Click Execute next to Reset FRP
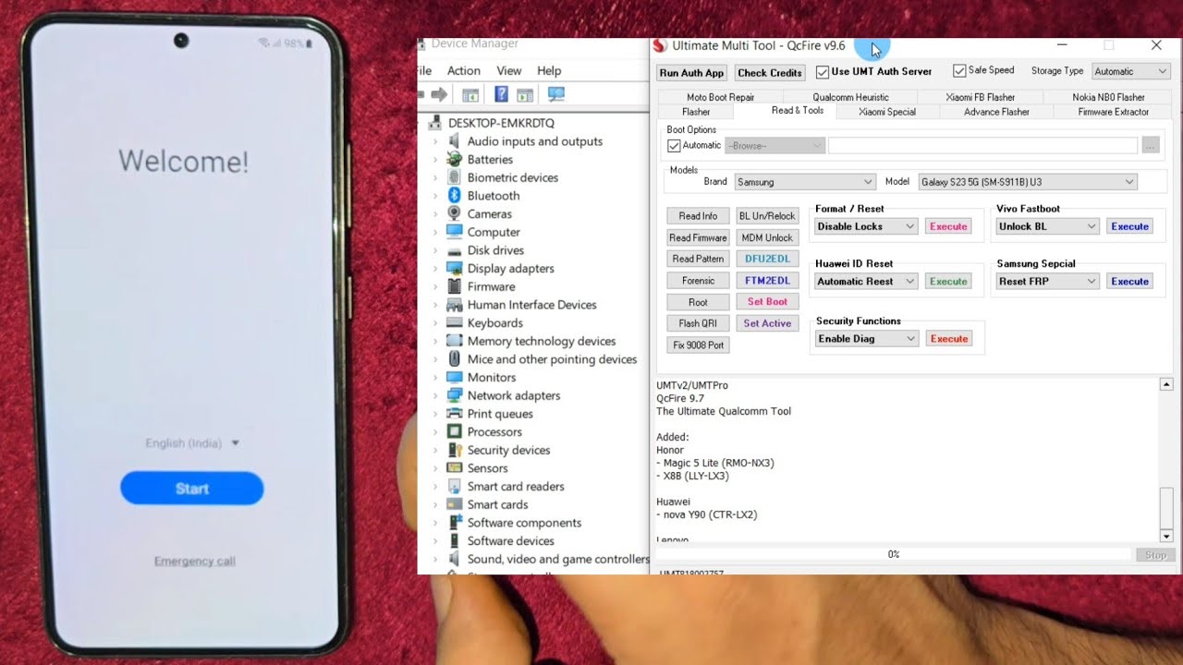The width and height of the screenshot is (1183, 665). point(1129,282)
